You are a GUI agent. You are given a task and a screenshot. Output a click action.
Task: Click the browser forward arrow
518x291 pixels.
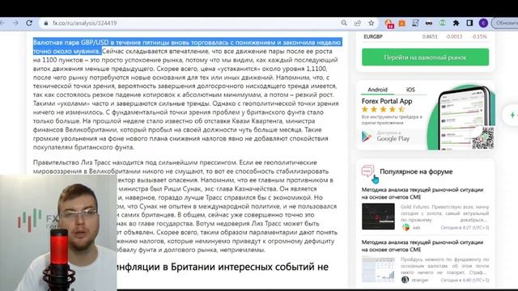point(15,23)
